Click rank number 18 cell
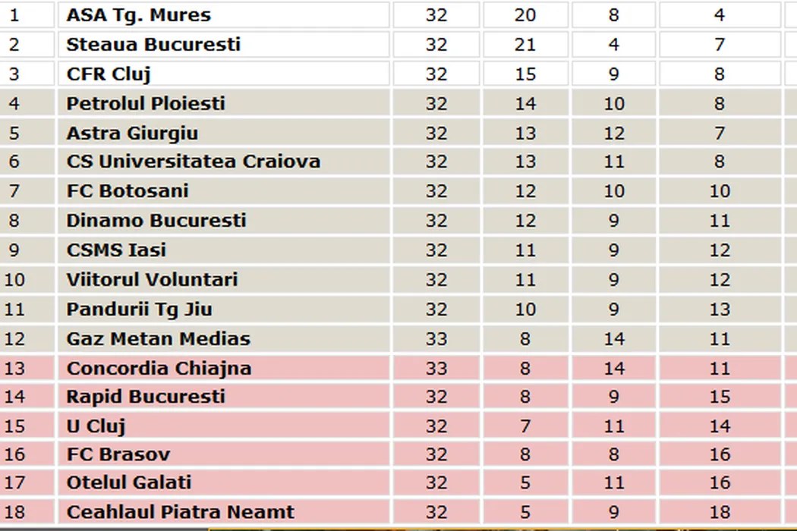The width and height of the screenshot is (797, 531). pos(14,512)
